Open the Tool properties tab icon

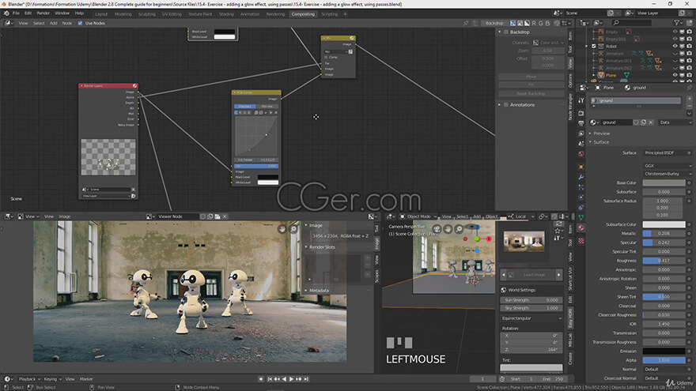(x=581, y=100)
